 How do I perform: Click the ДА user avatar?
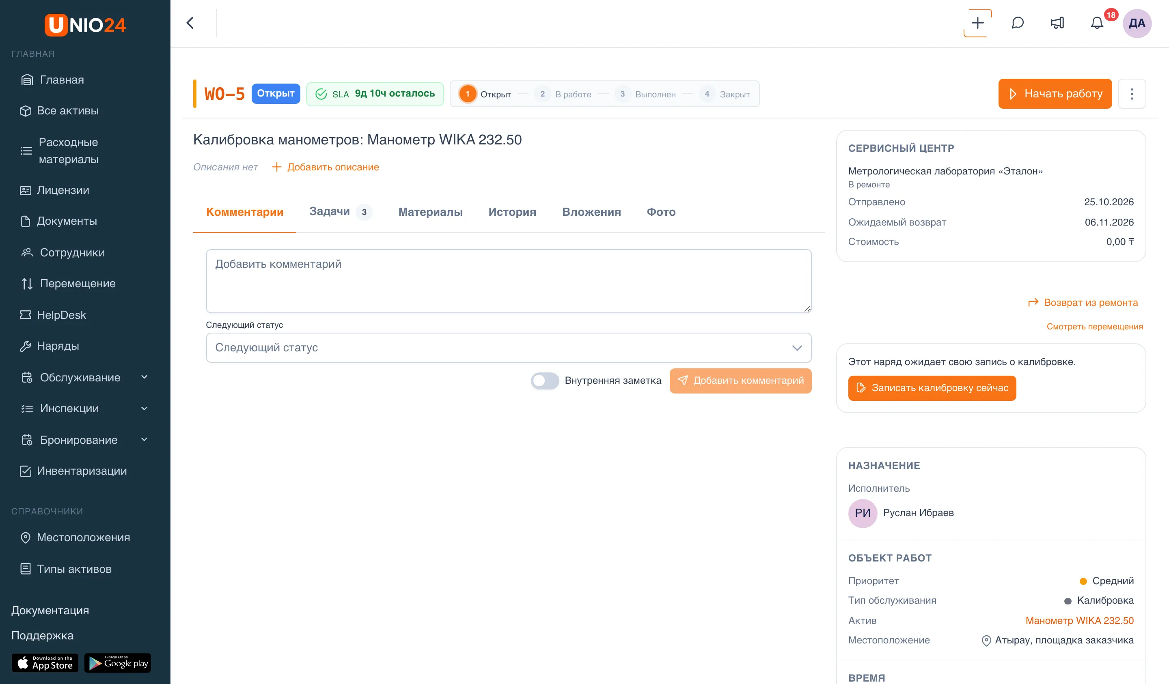coord(1137,23)
